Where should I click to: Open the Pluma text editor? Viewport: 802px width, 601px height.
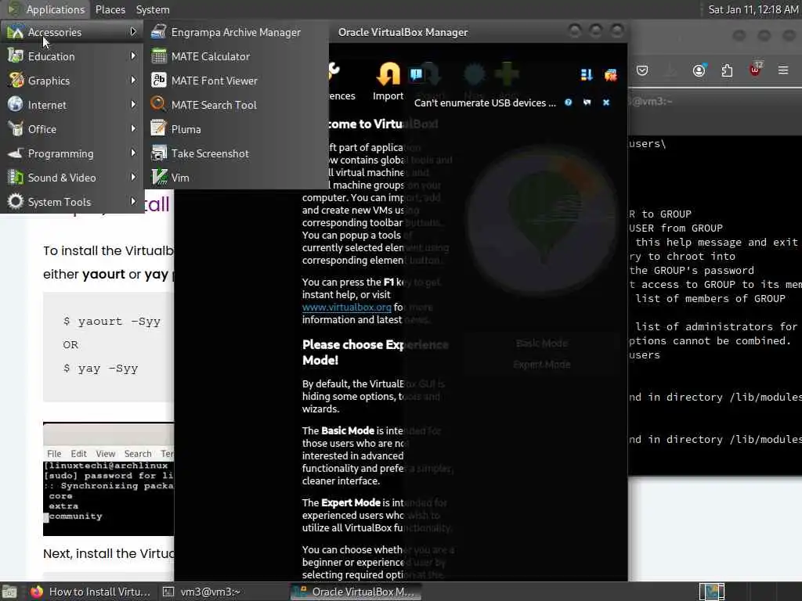(236, 129)
